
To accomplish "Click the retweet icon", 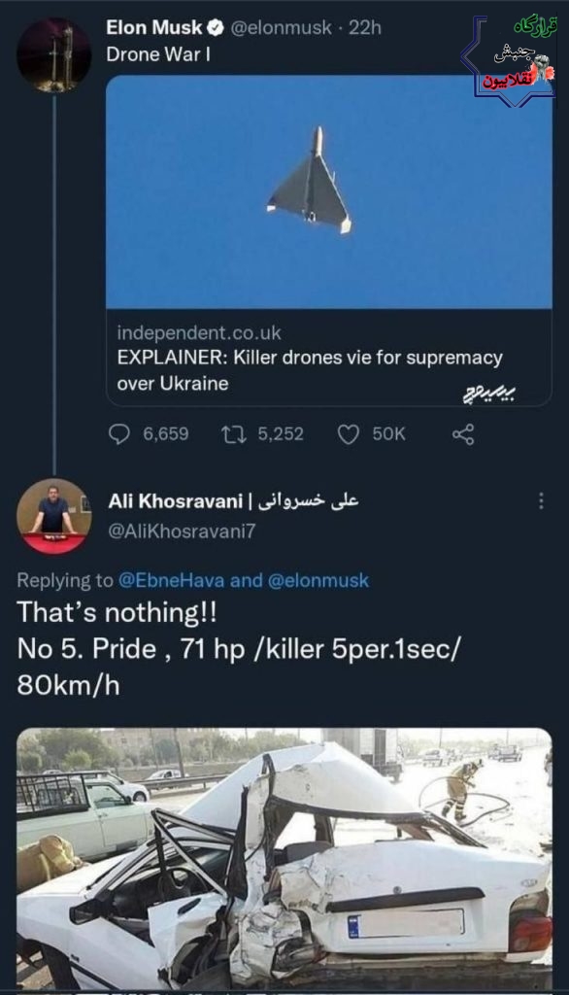I will coord(233,434).
